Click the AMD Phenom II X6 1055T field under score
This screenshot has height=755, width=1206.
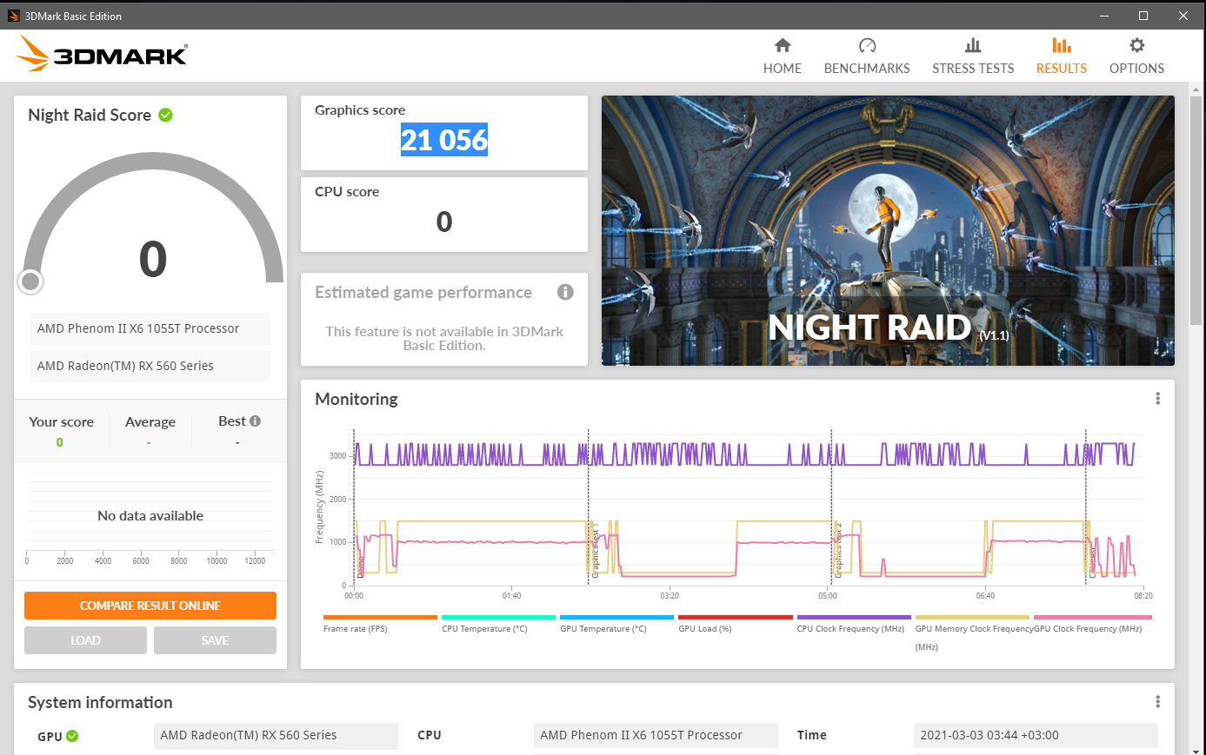[150, 328]
